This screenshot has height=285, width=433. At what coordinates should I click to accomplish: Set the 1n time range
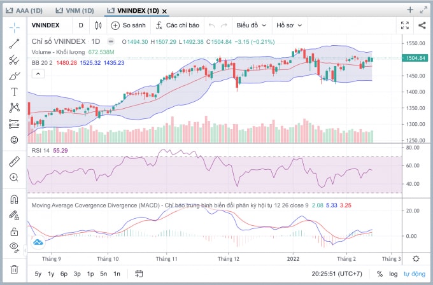point(117,274)
